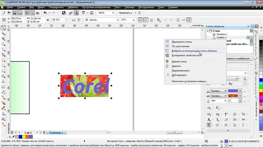Open the font size 24 п. dropdown
263x148 pixels.
(x=133, y=20)
